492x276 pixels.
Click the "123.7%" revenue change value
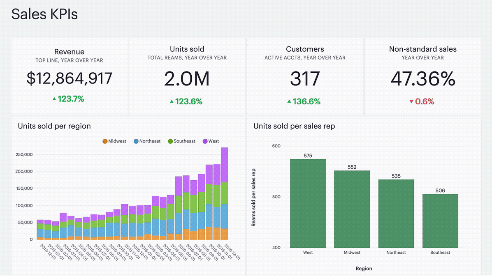(x=71, y=99)
